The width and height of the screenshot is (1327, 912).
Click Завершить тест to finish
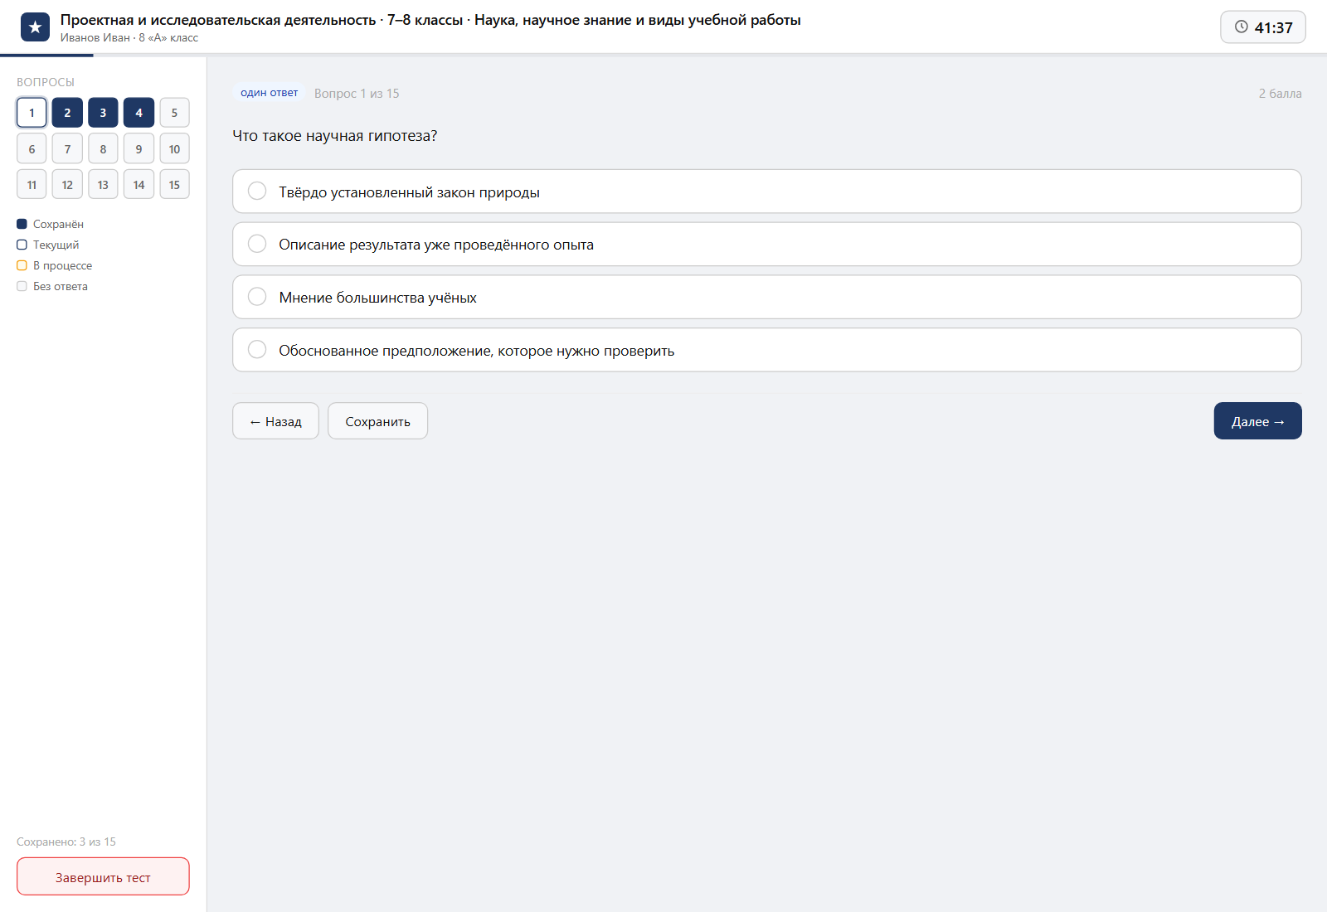tap(103, 876)
